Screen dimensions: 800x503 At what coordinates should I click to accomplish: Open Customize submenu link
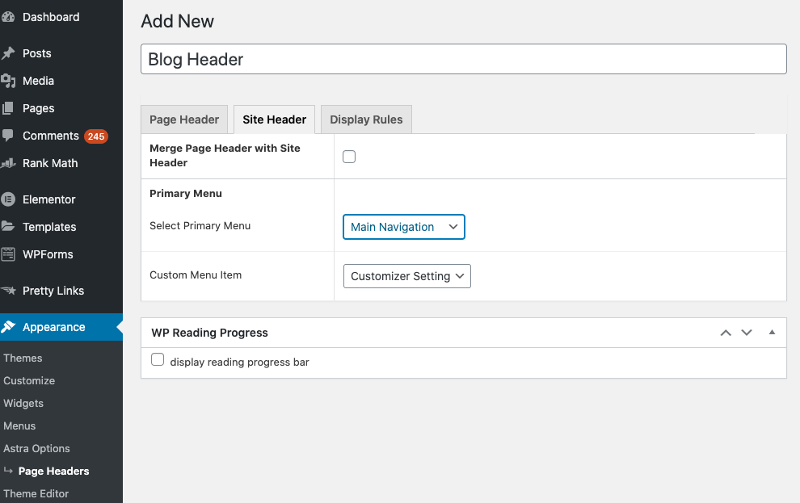point(29,381)
